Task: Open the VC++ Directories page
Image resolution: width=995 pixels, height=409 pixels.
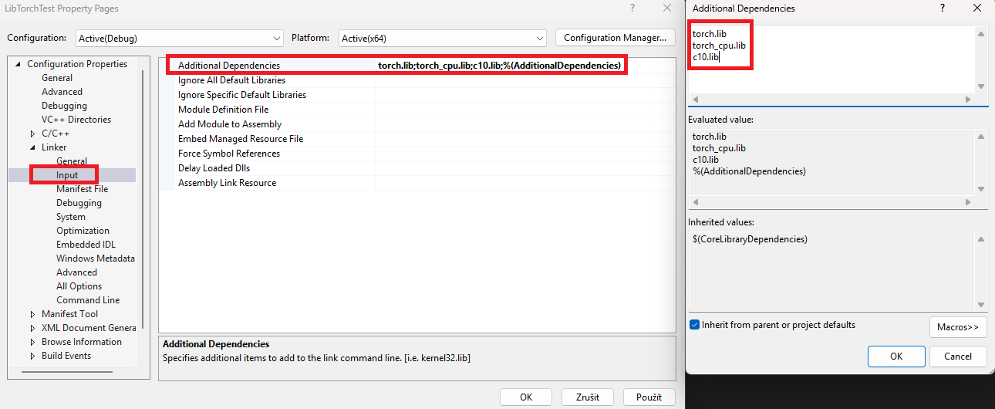Action: point(76,120)
